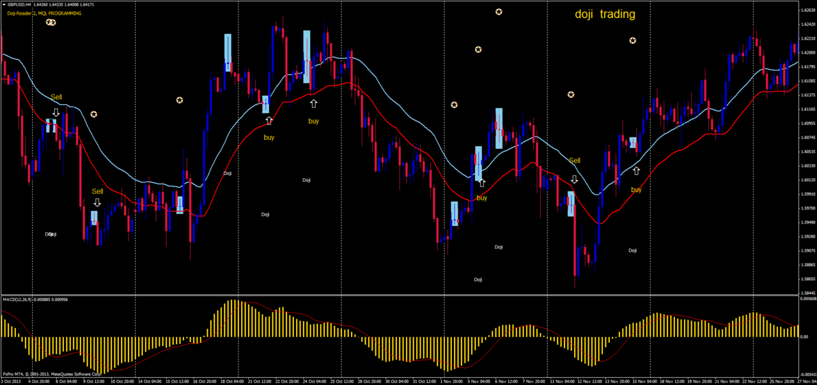Toggle the highlighted doji candle on 18 Oct

(x=228, y=46)
